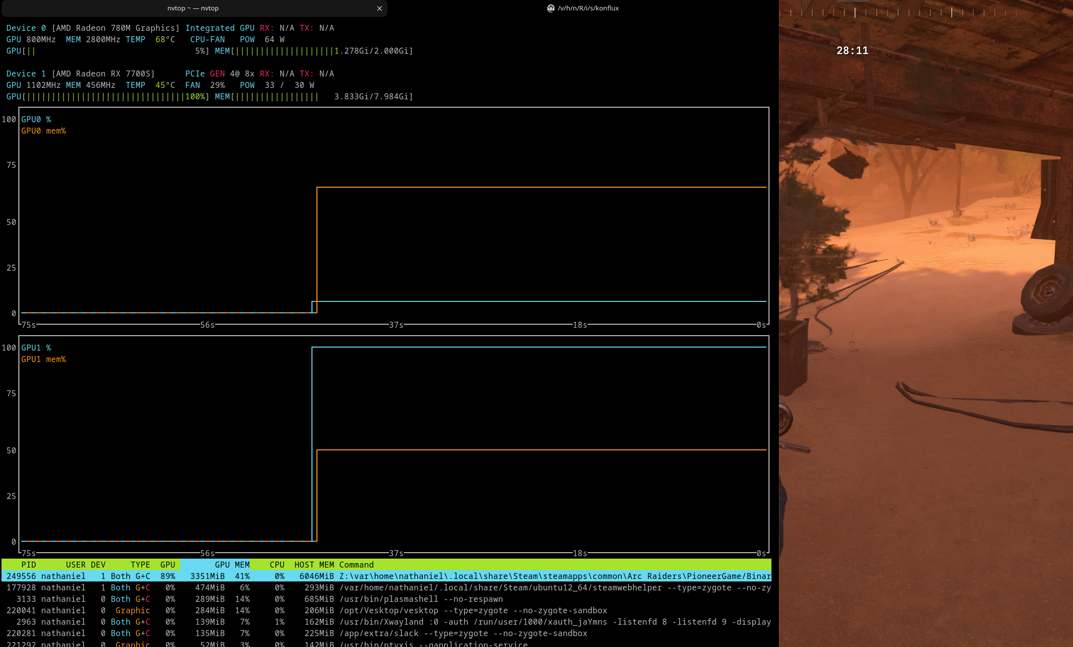Click the GPU0 mem% graph legend
The image size is (1073, 647).
pos(44,131)
